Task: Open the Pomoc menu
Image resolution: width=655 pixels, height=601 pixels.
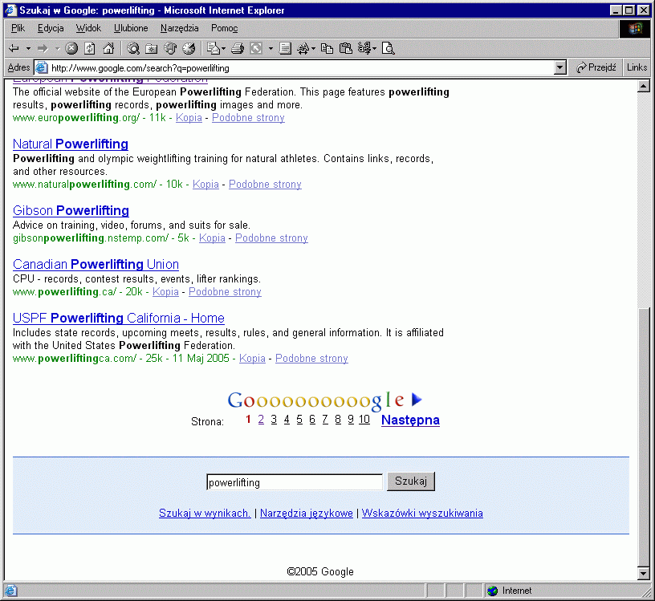Action: [224, 28]
